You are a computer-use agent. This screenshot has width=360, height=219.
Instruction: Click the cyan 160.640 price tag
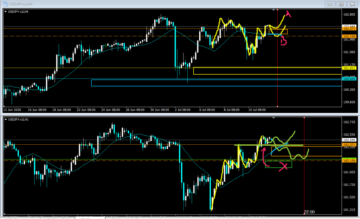349,79
